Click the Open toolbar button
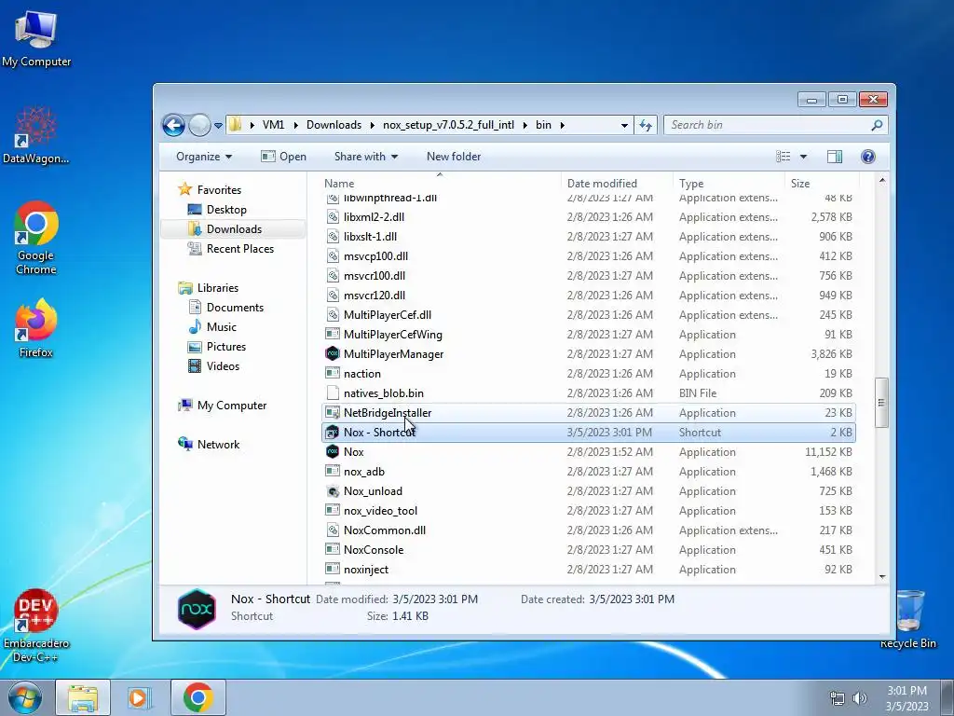The image size is (954, 716). coord(283,157)
